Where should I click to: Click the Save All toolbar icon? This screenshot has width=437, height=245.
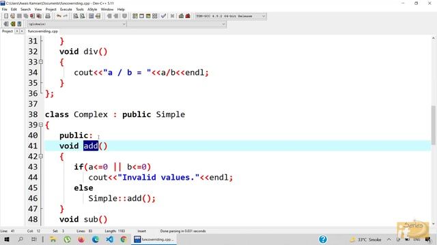pyautogui.click(x=26, y=16)
